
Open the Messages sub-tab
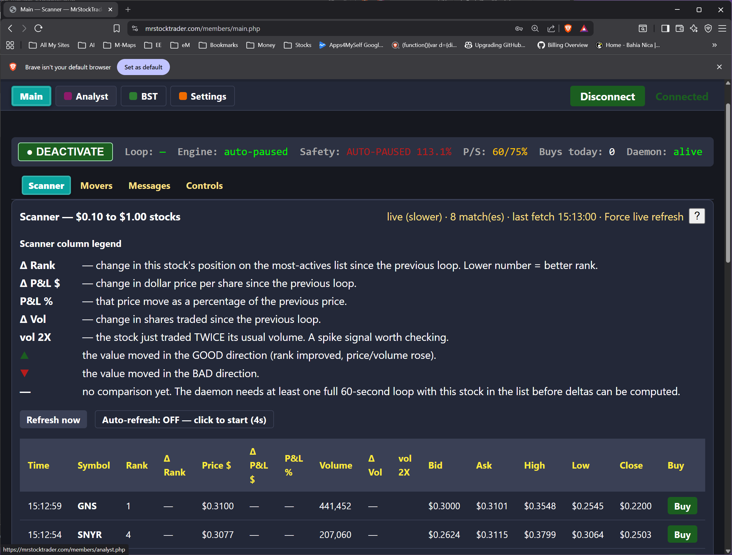click(x=149, y=186)
